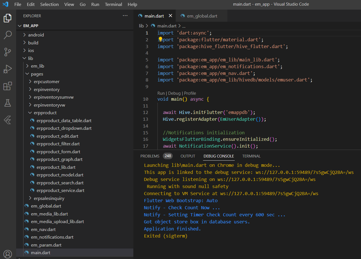The height and width of the screenshot is (259, 361).
Task: Switch to the OUTPUT panel tab
Action: [x=188, y=156]
